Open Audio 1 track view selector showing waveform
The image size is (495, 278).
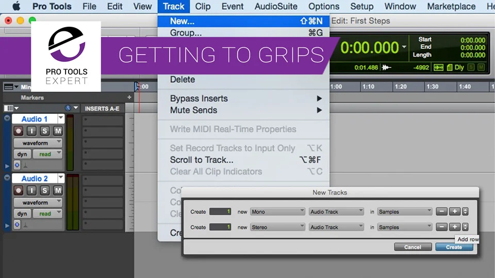click(38, 143)
